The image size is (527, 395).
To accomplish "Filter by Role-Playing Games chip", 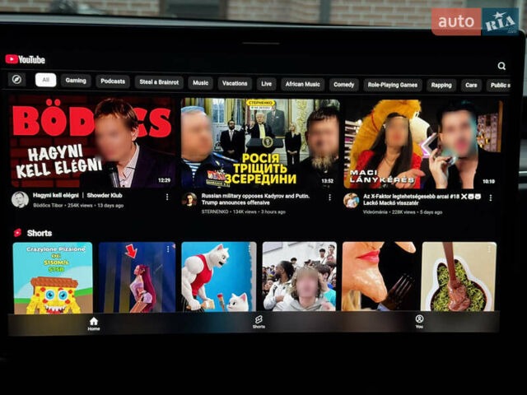I will tap(393, 84).
